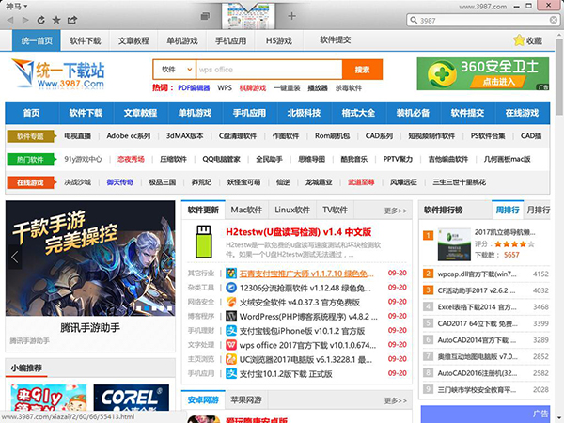The image size is (564, 423).
Task: Click the page's vertical scrollbar
Action: (556, 188)
